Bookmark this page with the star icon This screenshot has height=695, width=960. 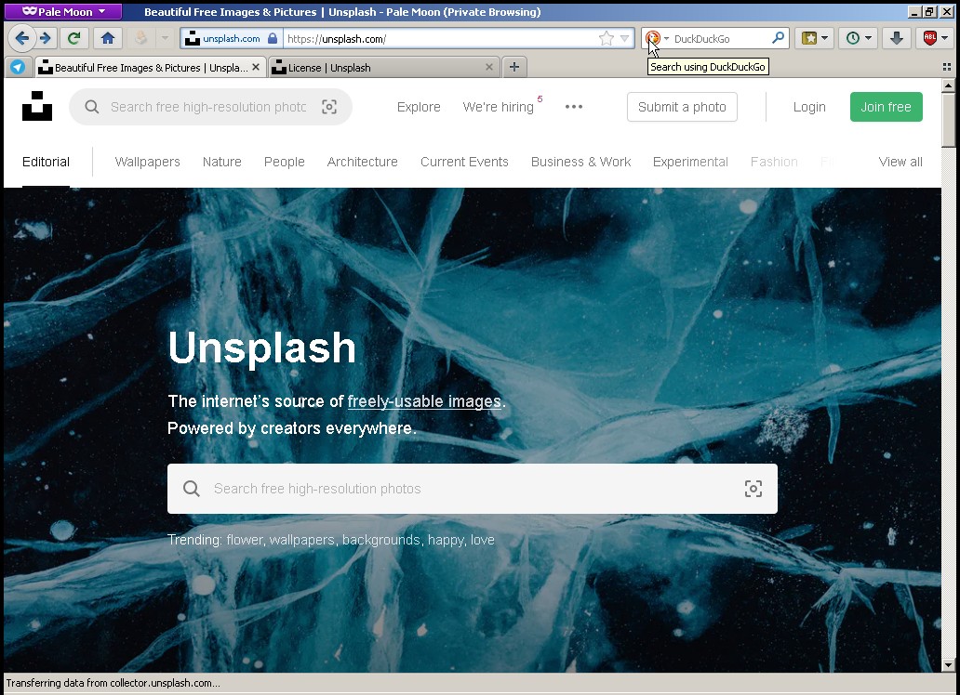point(607,38)
